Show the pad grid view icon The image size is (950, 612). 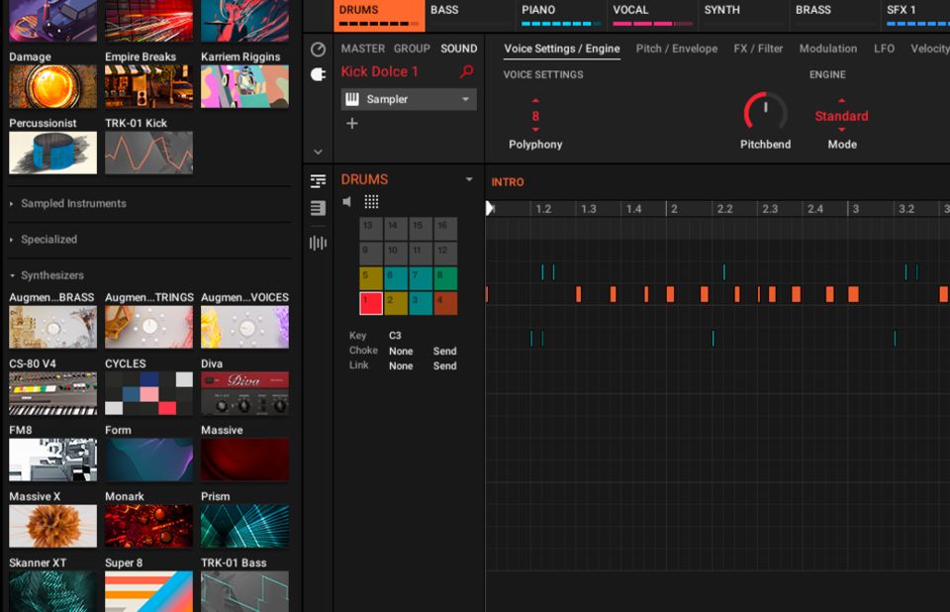(371, 202)
